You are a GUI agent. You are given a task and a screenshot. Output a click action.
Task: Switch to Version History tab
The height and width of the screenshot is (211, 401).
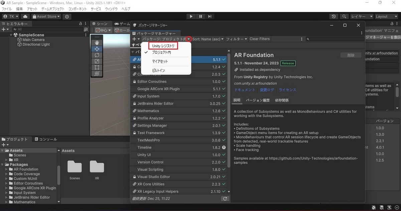click(258, 100)
